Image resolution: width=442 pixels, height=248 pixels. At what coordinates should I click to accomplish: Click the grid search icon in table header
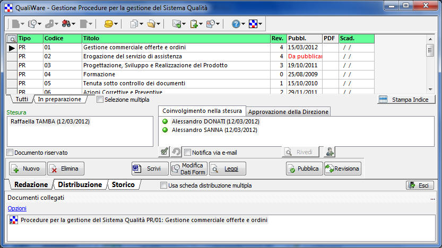click(12, 39)
